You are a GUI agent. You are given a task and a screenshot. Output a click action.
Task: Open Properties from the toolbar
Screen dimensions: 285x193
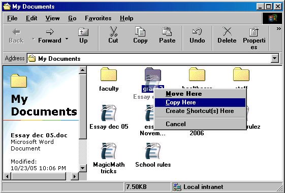(x=254, y=38)
